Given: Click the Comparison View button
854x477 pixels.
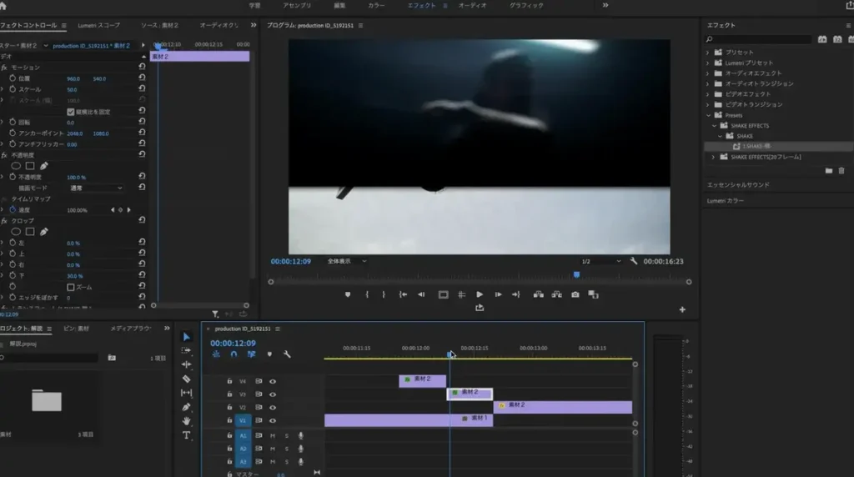Looking at the screenshot, I should pos(594,294).
